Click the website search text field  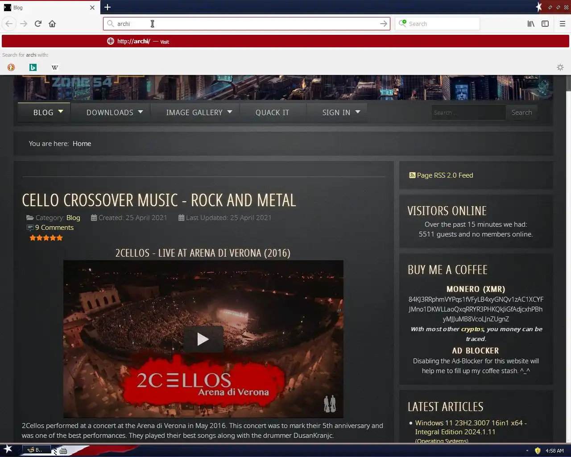click(x=468, y=112)
